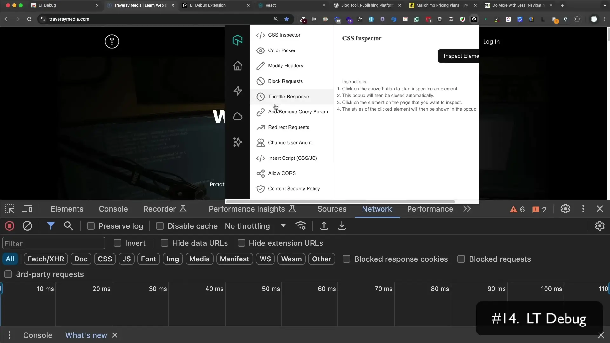
Task: Switch to Performance insights tab
Action: coord(252,209)
